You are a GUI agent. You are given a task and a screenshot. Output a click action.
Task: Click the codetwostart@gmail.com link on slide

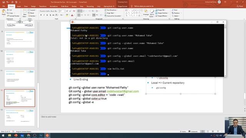123,91
